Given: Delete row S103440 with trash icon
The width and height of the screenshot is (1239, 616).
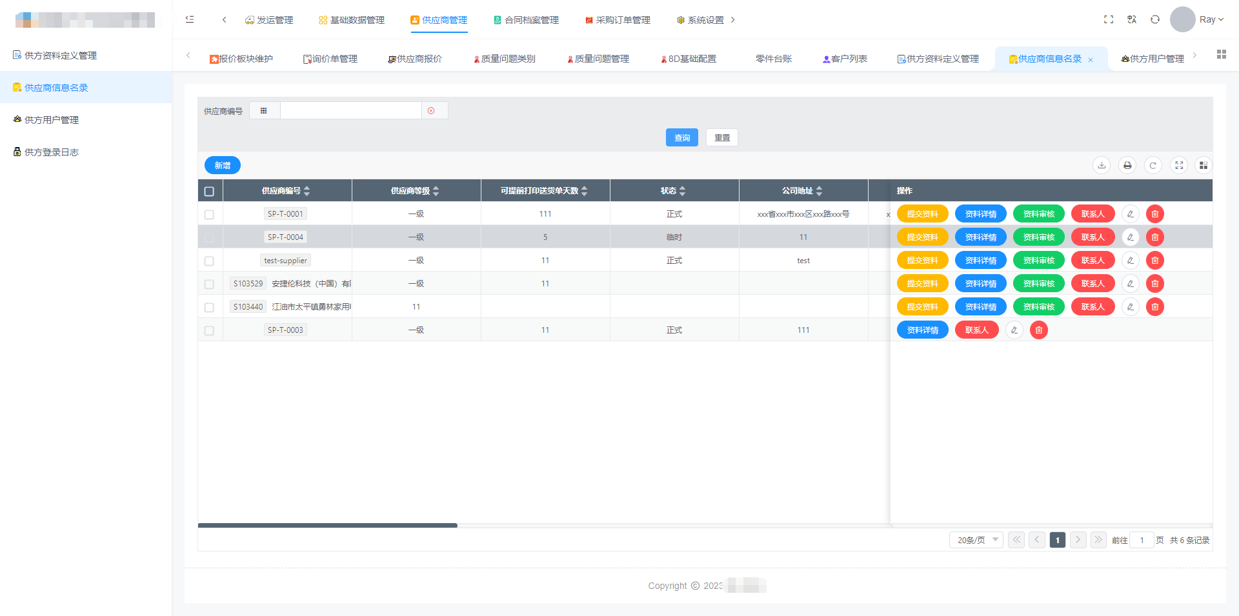Looking at the screenshot, I should click(x=1155, y=307).
